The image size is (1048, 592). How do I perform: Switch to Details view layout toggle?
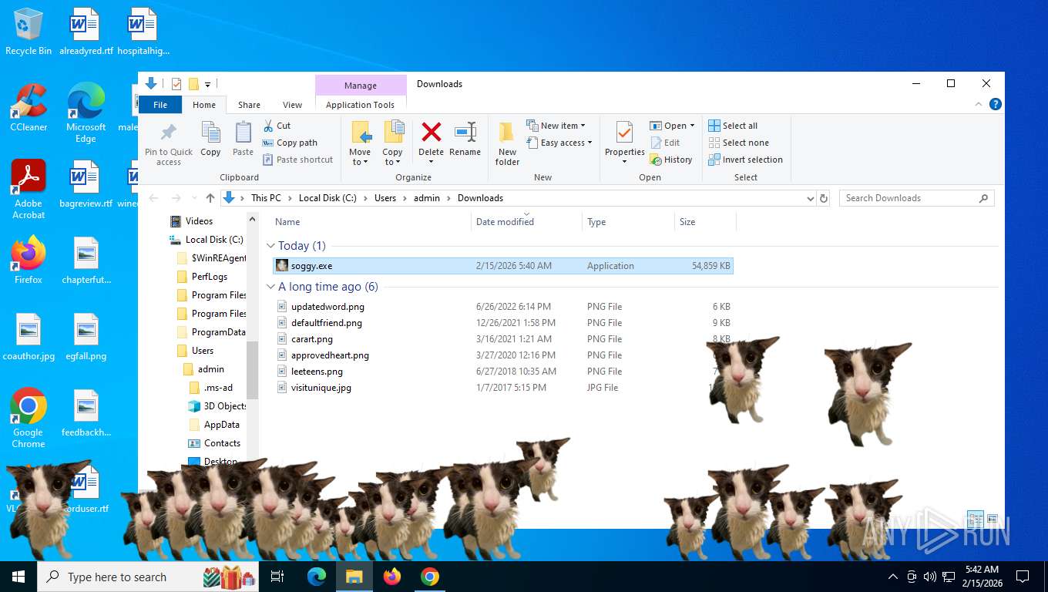pyautogui.click(x=975, y=520)
